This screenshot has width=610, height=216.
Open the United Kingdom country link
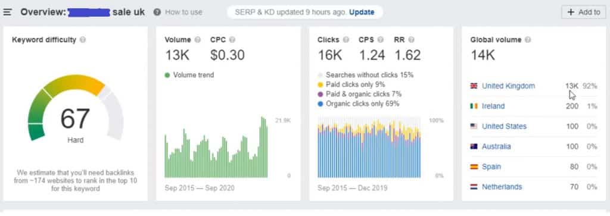(508, 86)
